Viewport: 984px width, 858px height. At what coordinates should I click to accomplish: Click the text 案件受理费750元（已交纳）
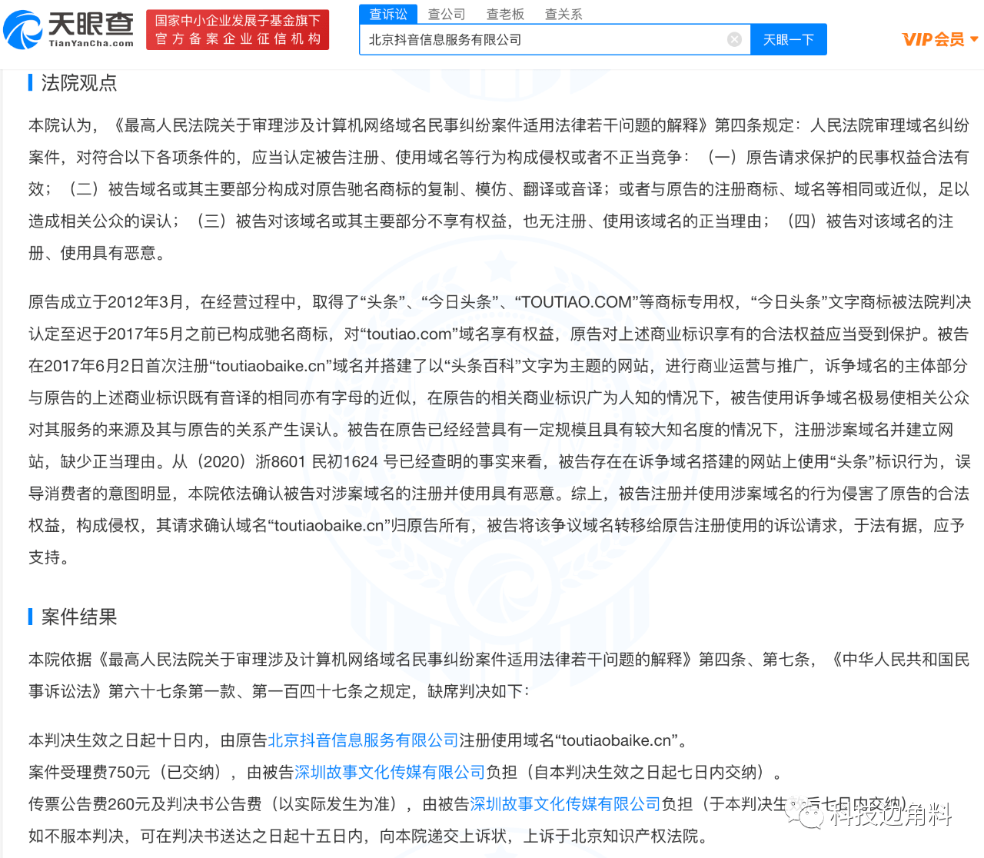[x=128, y=772]
